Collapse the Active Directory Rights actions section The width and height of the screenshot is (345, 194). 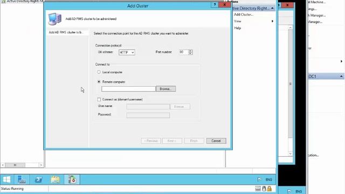(x=272, y=8)
